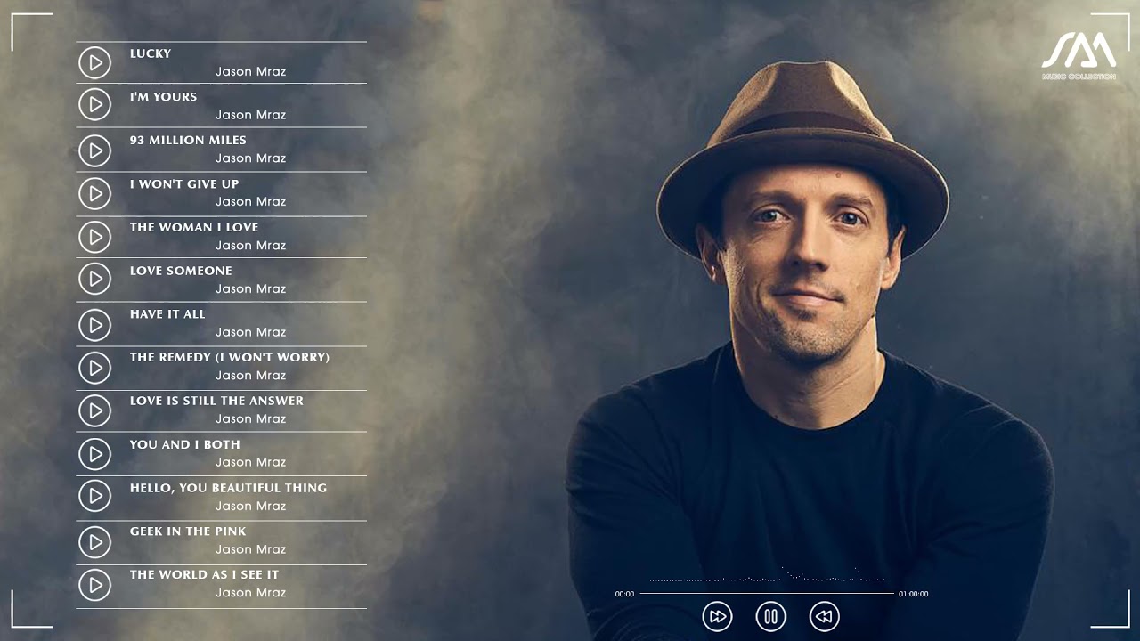Select THE REMEDY (I WON'T WORRY) title
Viewport: 1140px width, 641px height.
pyautogui.click(x=230, y=357)
